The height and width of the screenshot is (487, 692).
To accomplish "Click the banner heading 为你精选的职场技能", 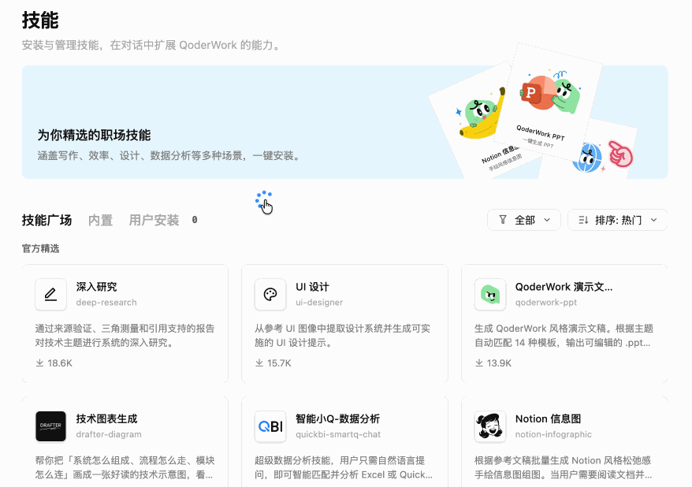I will coord(94,135).
